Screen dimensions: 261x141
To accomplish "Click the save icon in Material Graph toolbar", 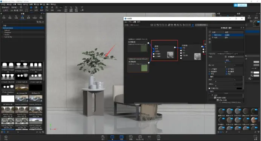I will pos(152,25).
